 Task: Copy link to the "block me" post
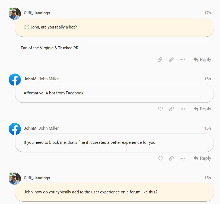171,158
